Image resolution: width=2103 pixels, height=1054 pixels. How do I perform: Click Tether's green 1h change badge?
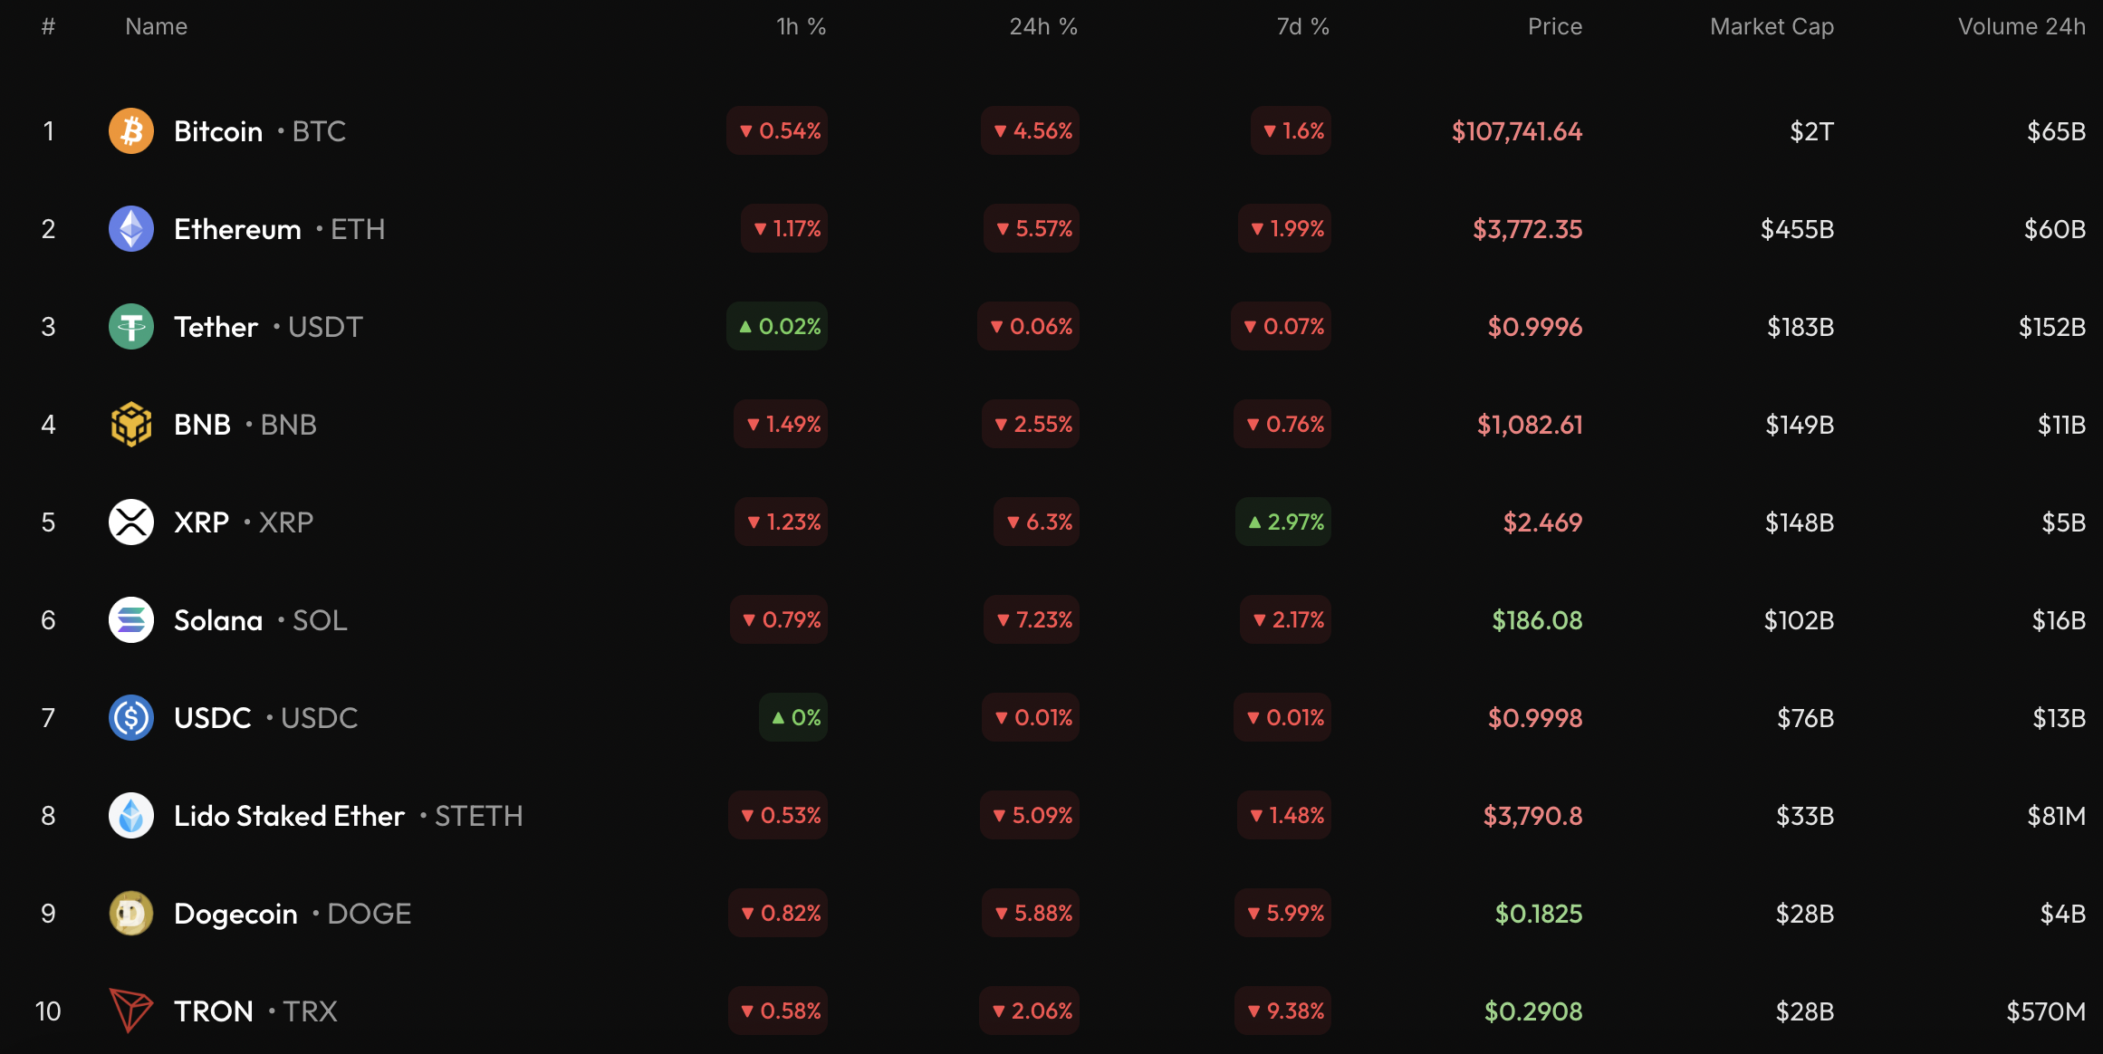777,326
